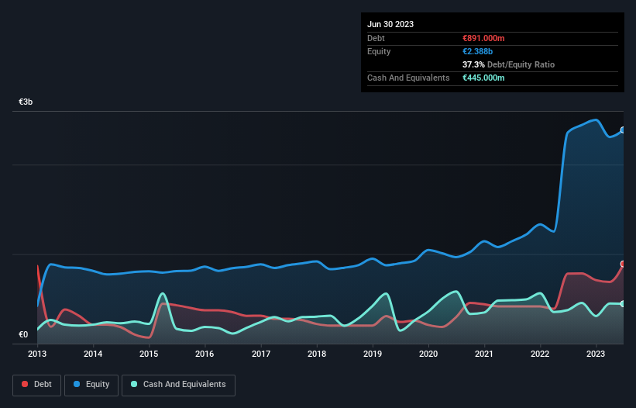Select the red Debt endpoint marker
Screen dimensions: 636x408
click(x=623, y=264)
